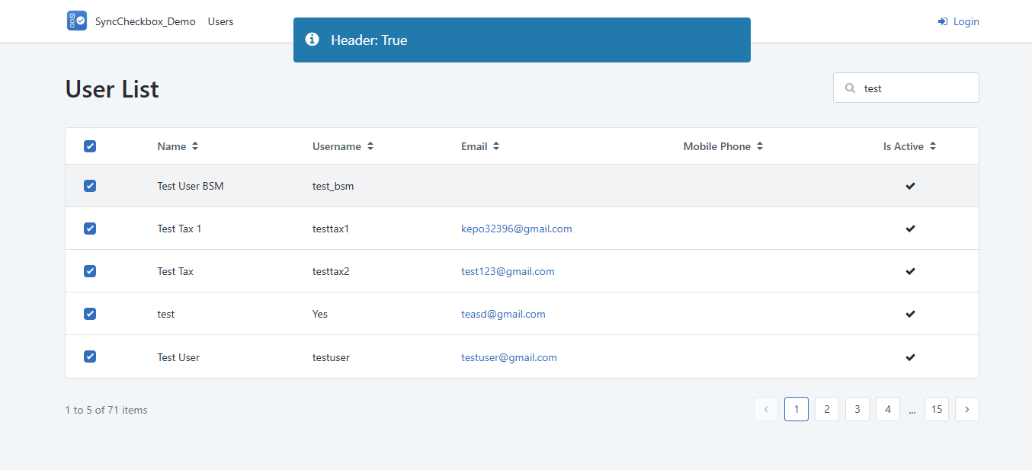Click the 1 to 5 of 71 items text
Image resolution: width=1032 pixels, height=470 pixels.
(107, 410)
